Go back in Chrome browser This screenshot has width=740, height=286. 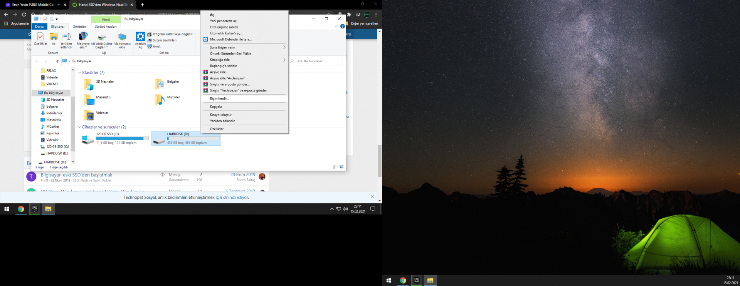pos(6,15)
